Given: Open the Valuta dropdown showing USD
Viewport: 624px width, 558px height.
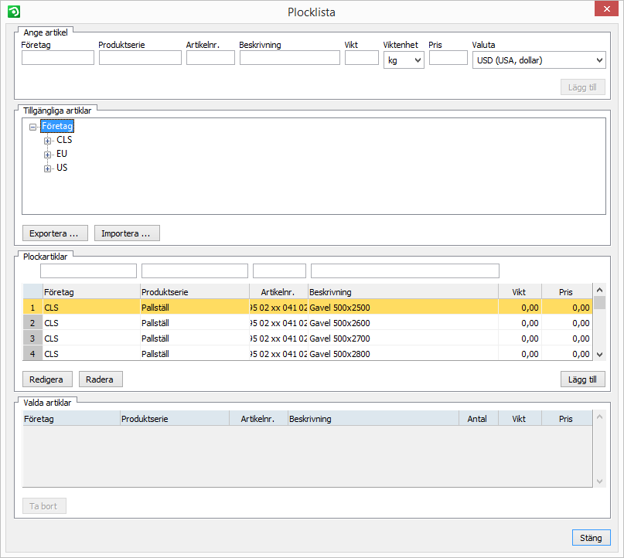Looking at the screenshot, I should click(539, 60).
